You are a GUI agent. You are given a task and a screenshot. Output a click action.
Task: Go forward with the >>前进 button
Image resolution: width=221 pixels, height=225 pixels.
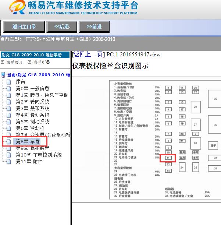point(94,27)
